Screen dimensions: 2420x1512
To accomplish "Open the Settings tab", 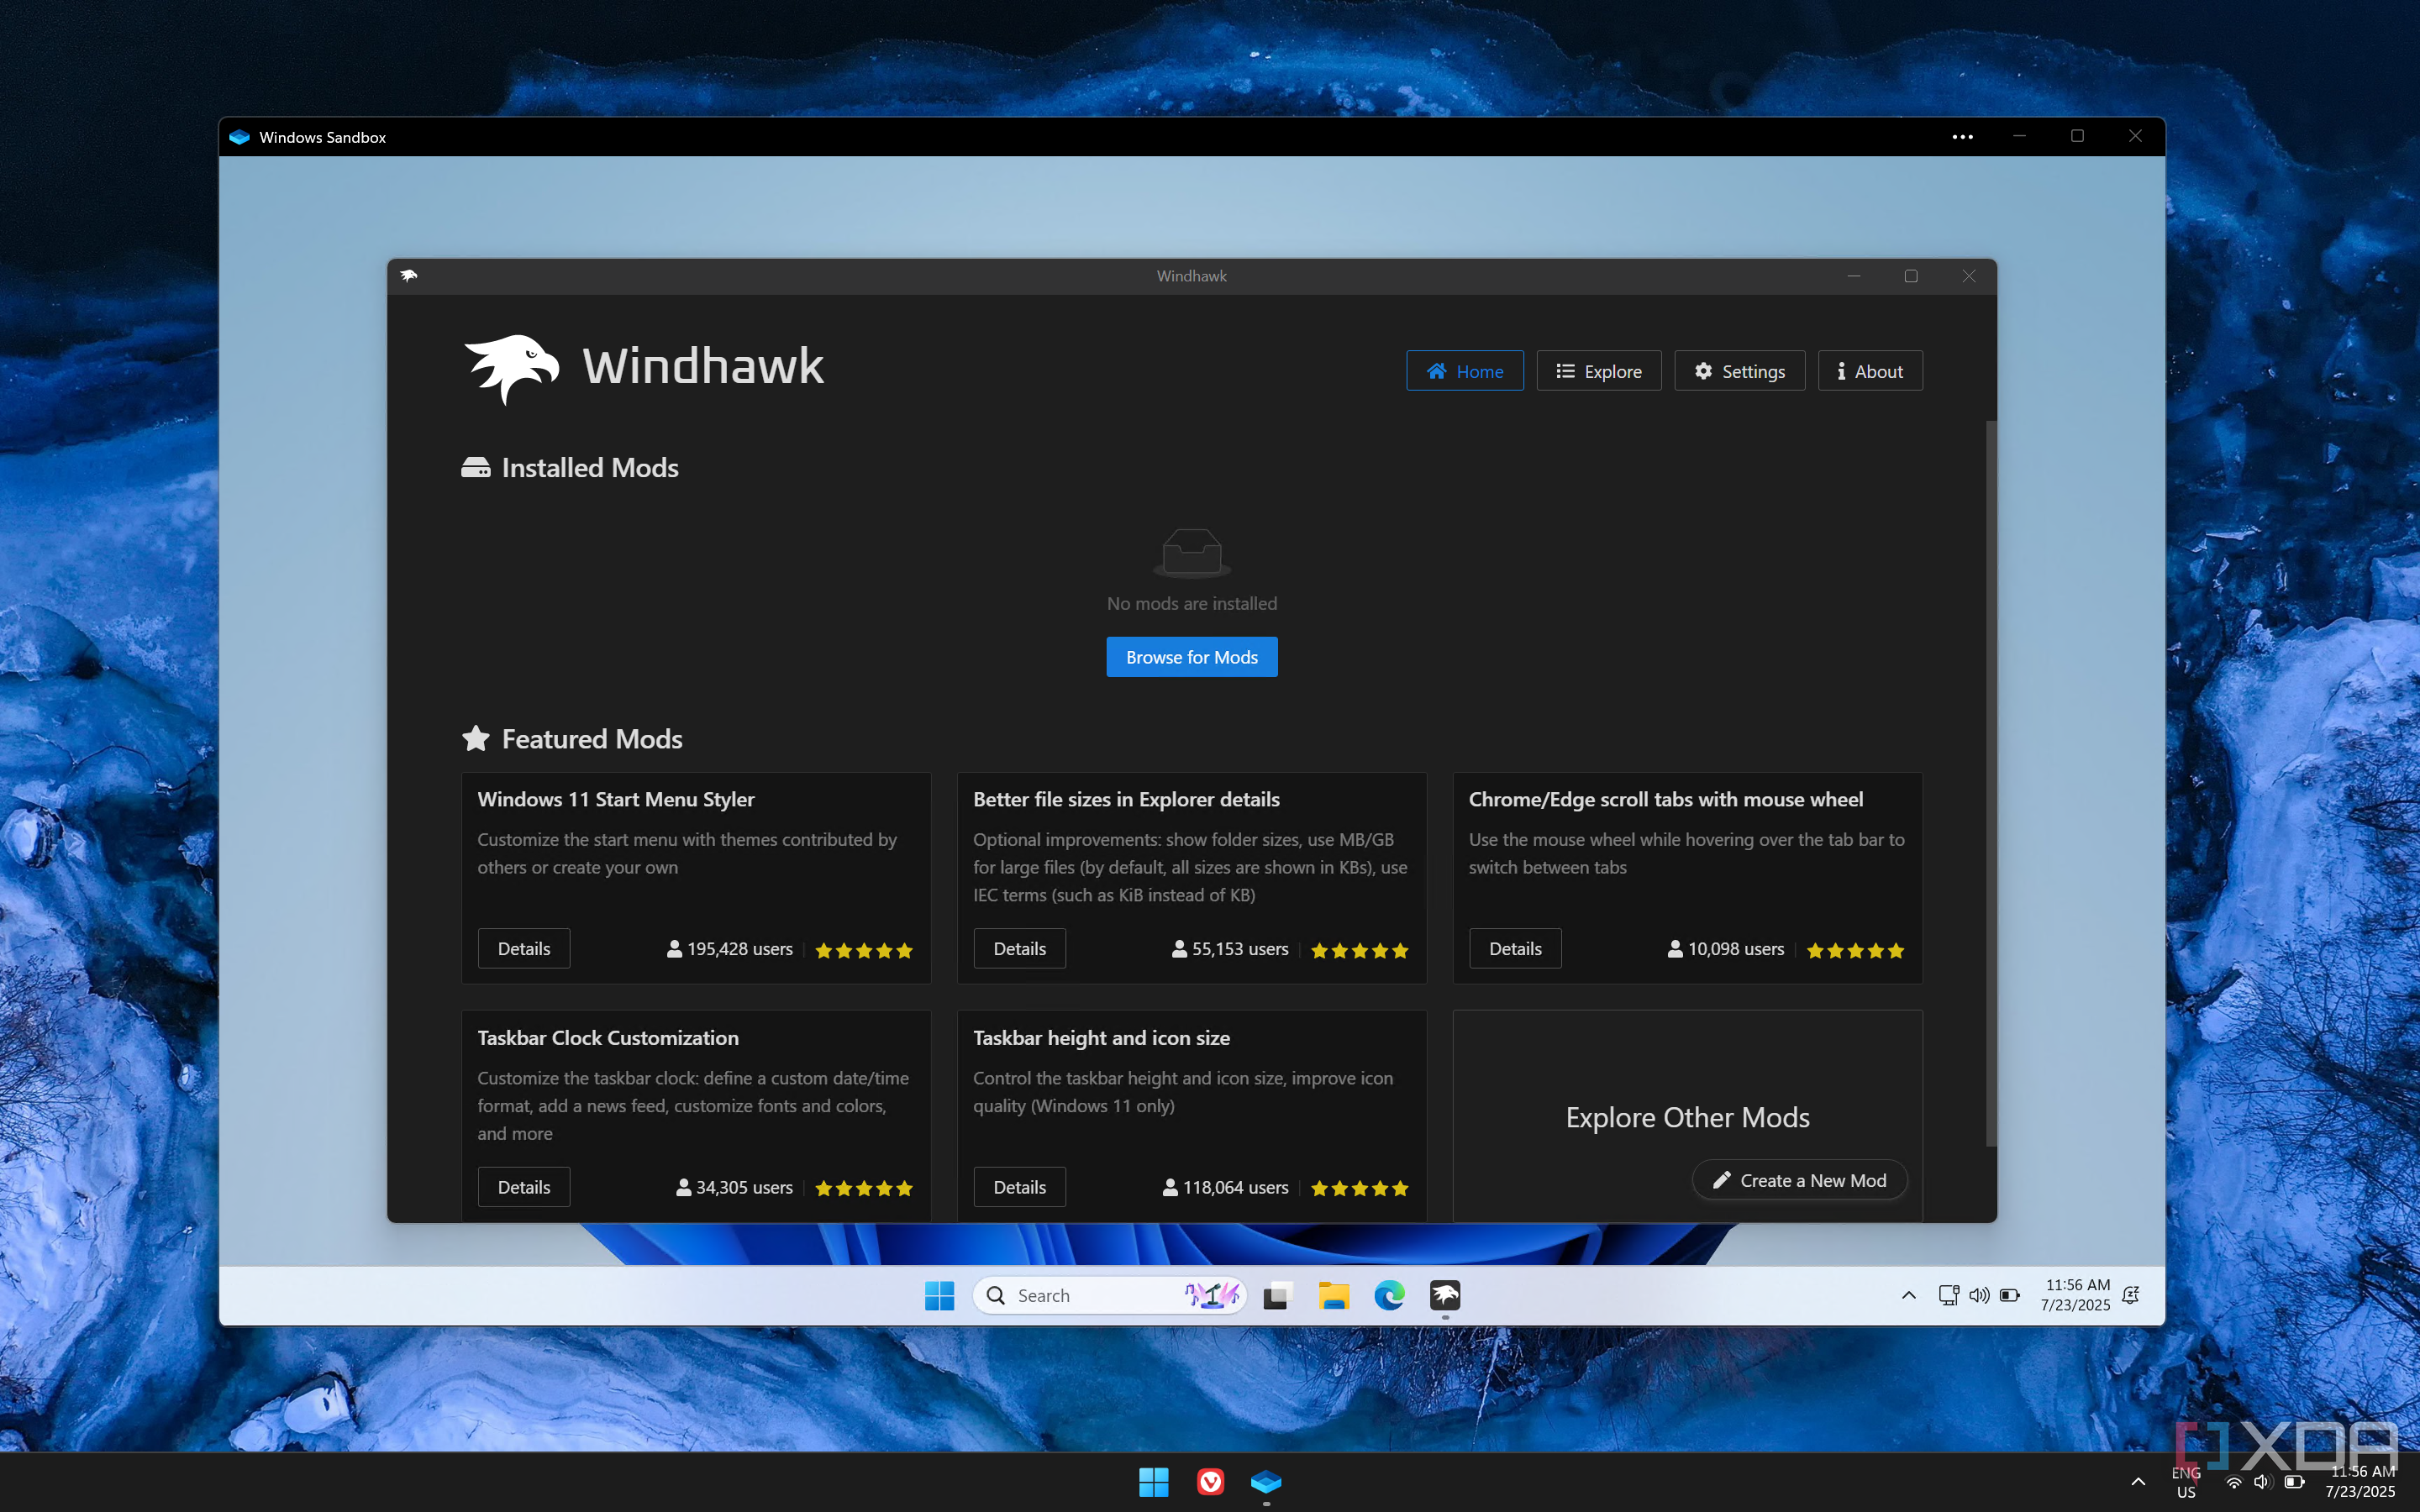I will tap(1739, 371).
